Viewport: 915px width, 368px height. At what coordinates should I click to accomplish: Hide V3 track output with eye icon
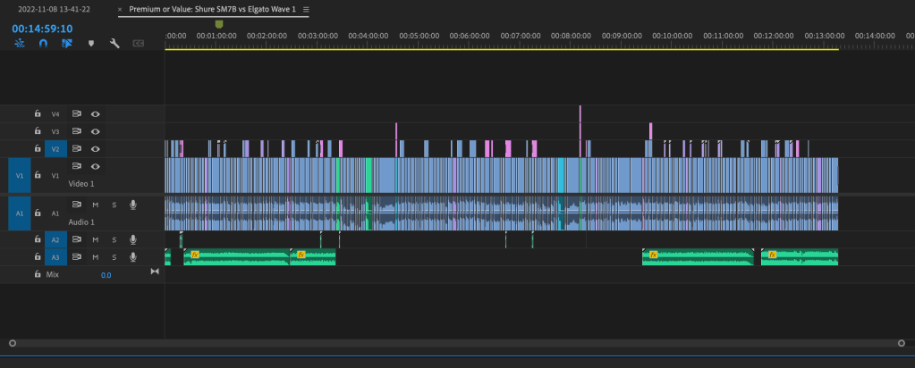coord(95,131)
